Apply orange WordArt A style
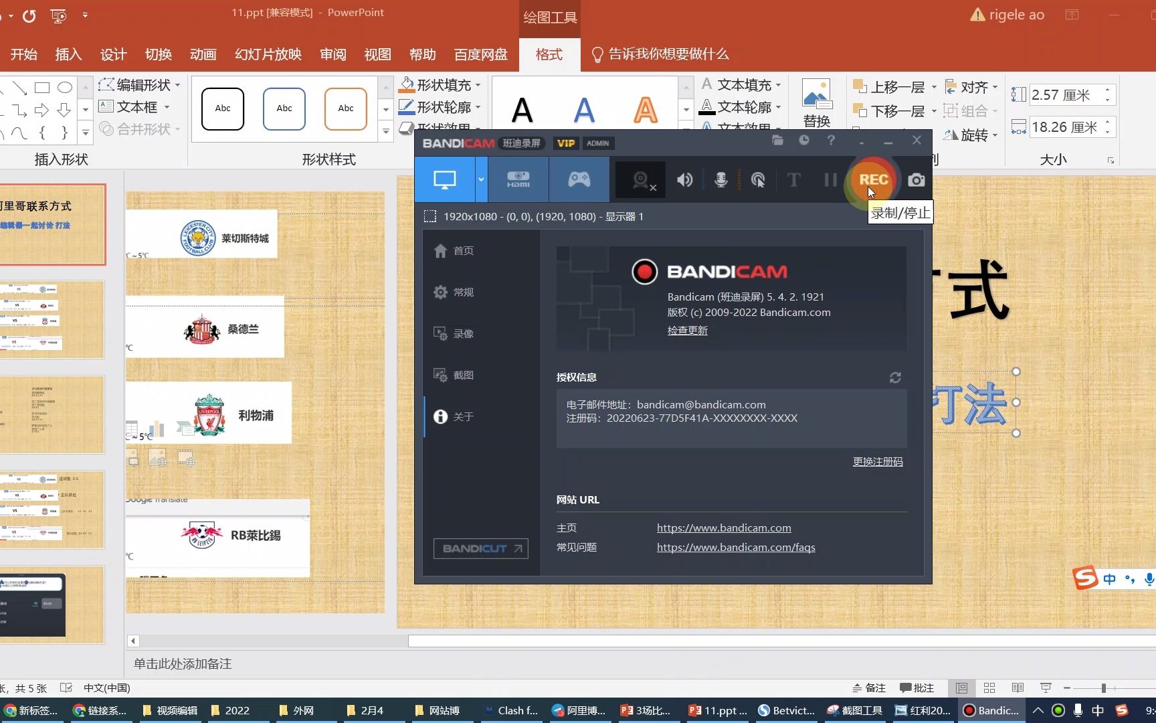1156x723 pixels. [646, 110]
